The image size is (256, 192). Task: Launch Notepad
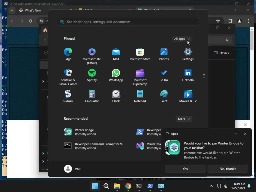tap(140, 96)
